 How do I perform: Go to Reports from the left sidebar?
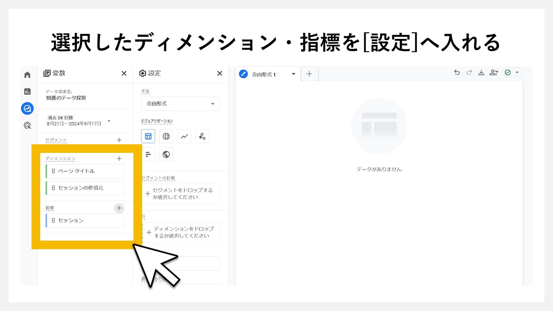[x=27, y=91]
